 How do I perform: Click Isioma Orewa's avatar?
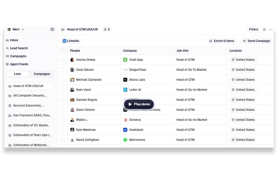coord(72,60)
